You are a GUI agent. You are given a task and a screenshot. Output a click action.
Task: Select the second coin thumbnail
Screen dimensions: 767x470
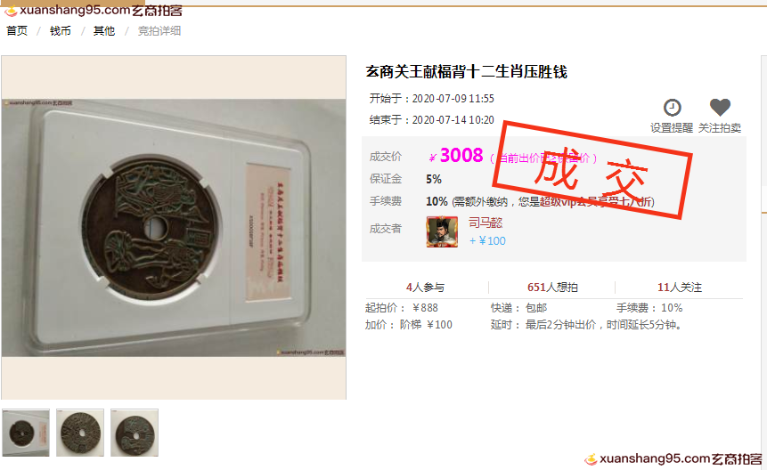coord(80,433)
